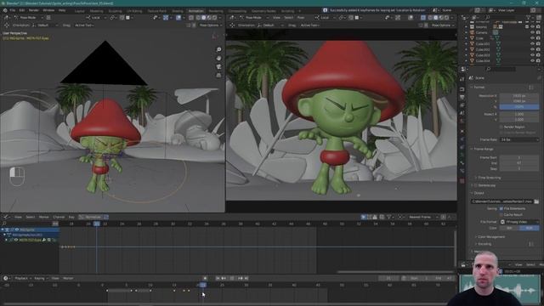Switch perspective/orthographic gizmo in left viewport
The height and width of the screenshot is (306, 544).
coord(219,75)
